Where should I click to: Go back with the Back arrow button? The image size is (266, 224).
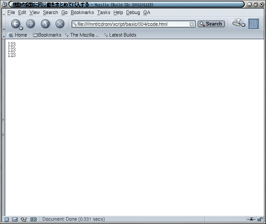click(x=16, y=24)
